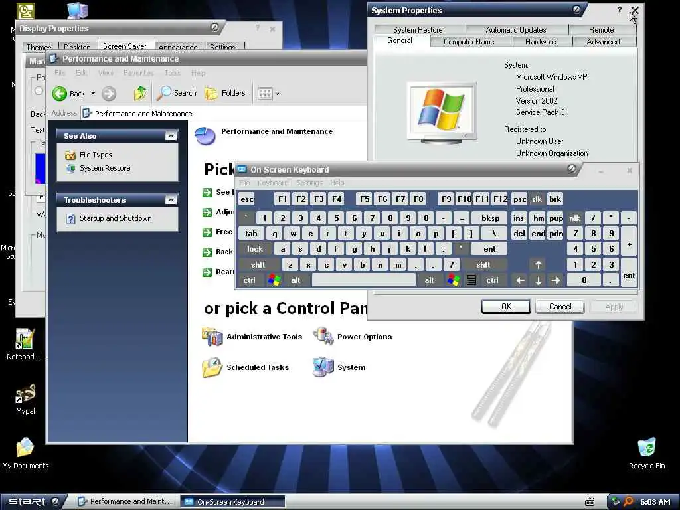
Task: Click the left arrow key on the keyboard
Action: pos(521,280)
